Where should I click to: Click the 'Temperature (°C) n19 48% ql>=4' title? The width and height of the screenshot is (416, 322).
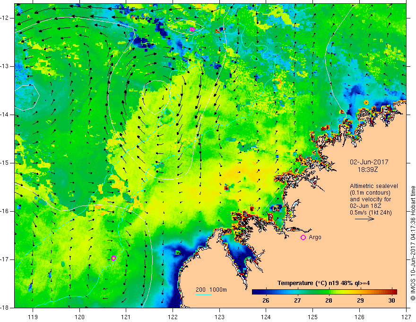pos(323,283)
